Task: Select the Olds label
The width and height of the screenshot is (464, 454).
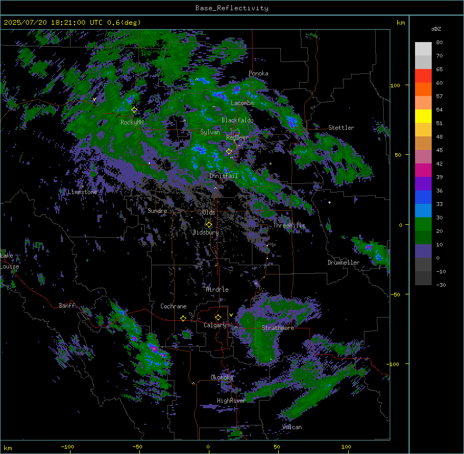Action: [209, 212]
